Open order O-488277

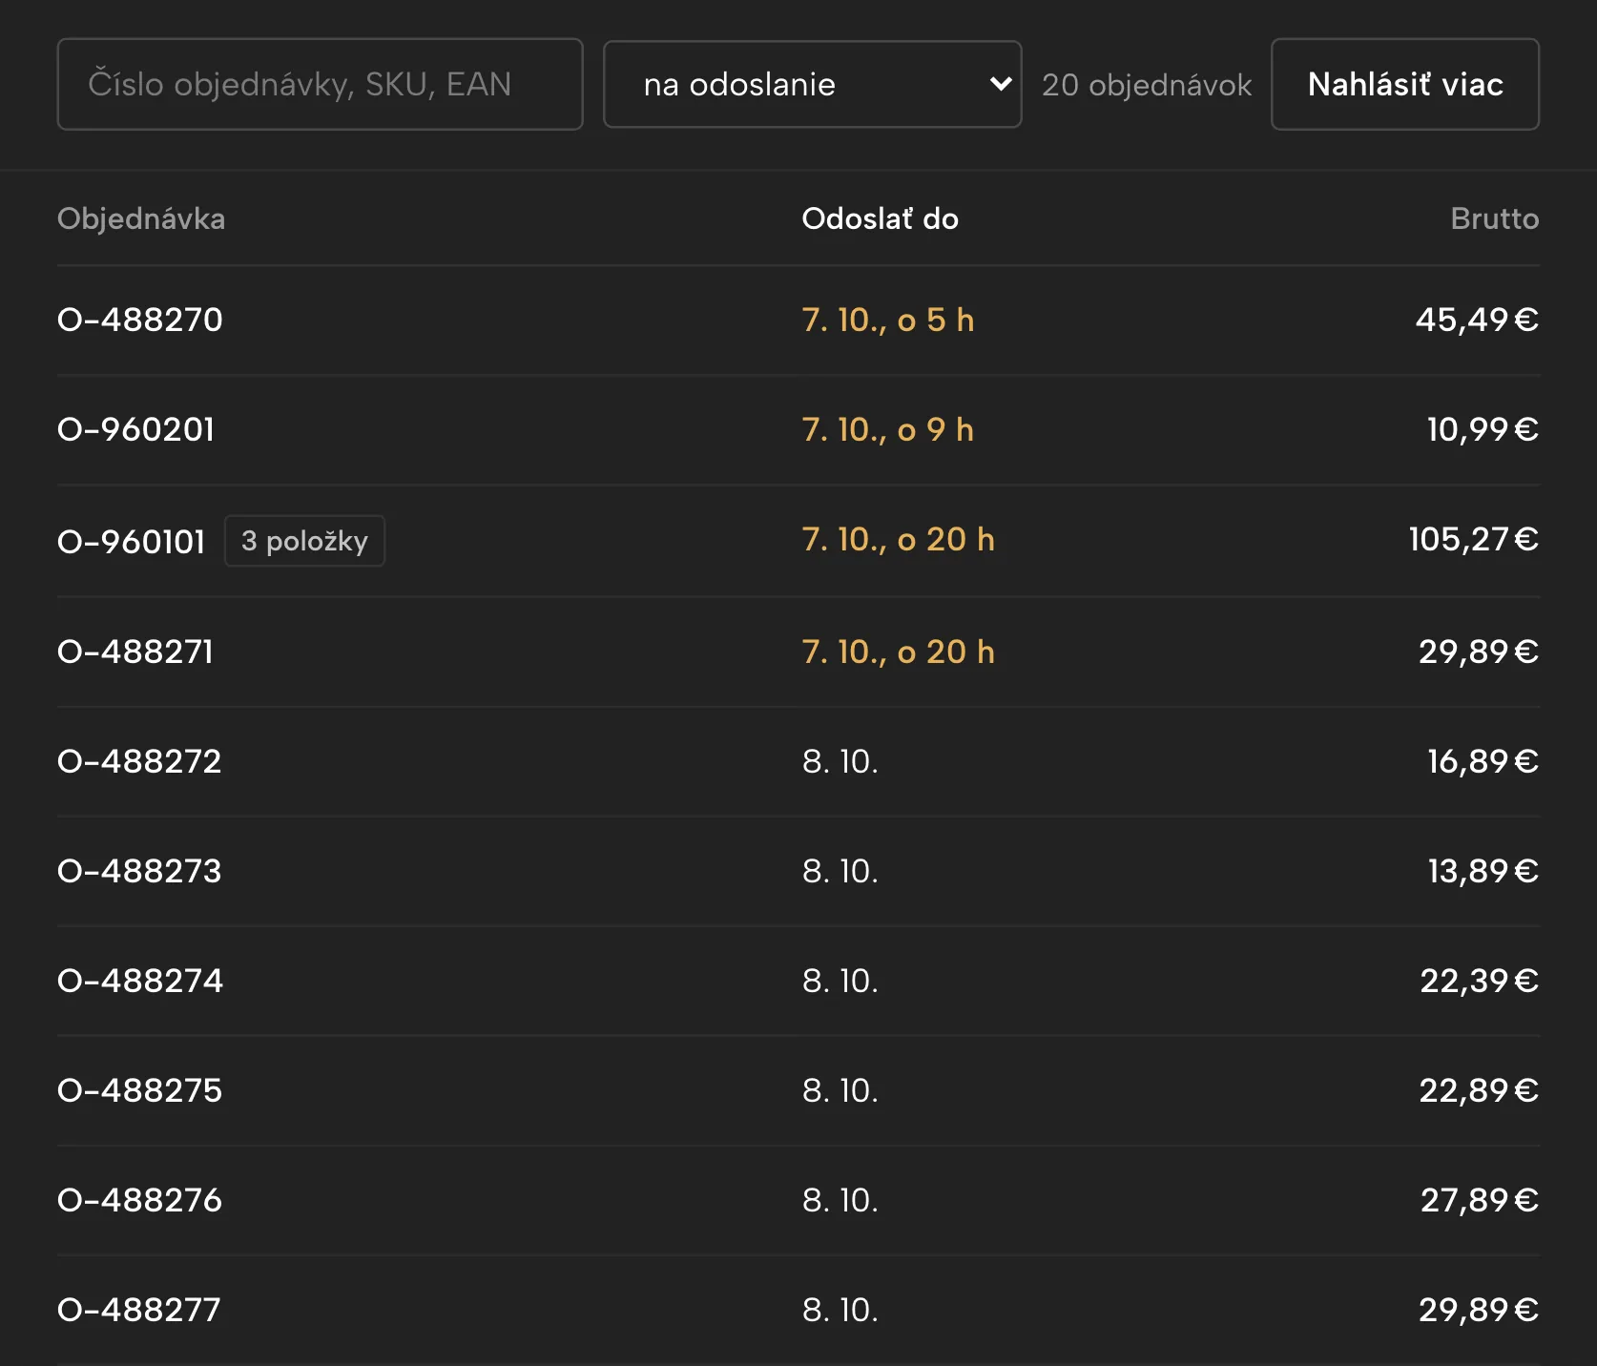(139, 1310)
